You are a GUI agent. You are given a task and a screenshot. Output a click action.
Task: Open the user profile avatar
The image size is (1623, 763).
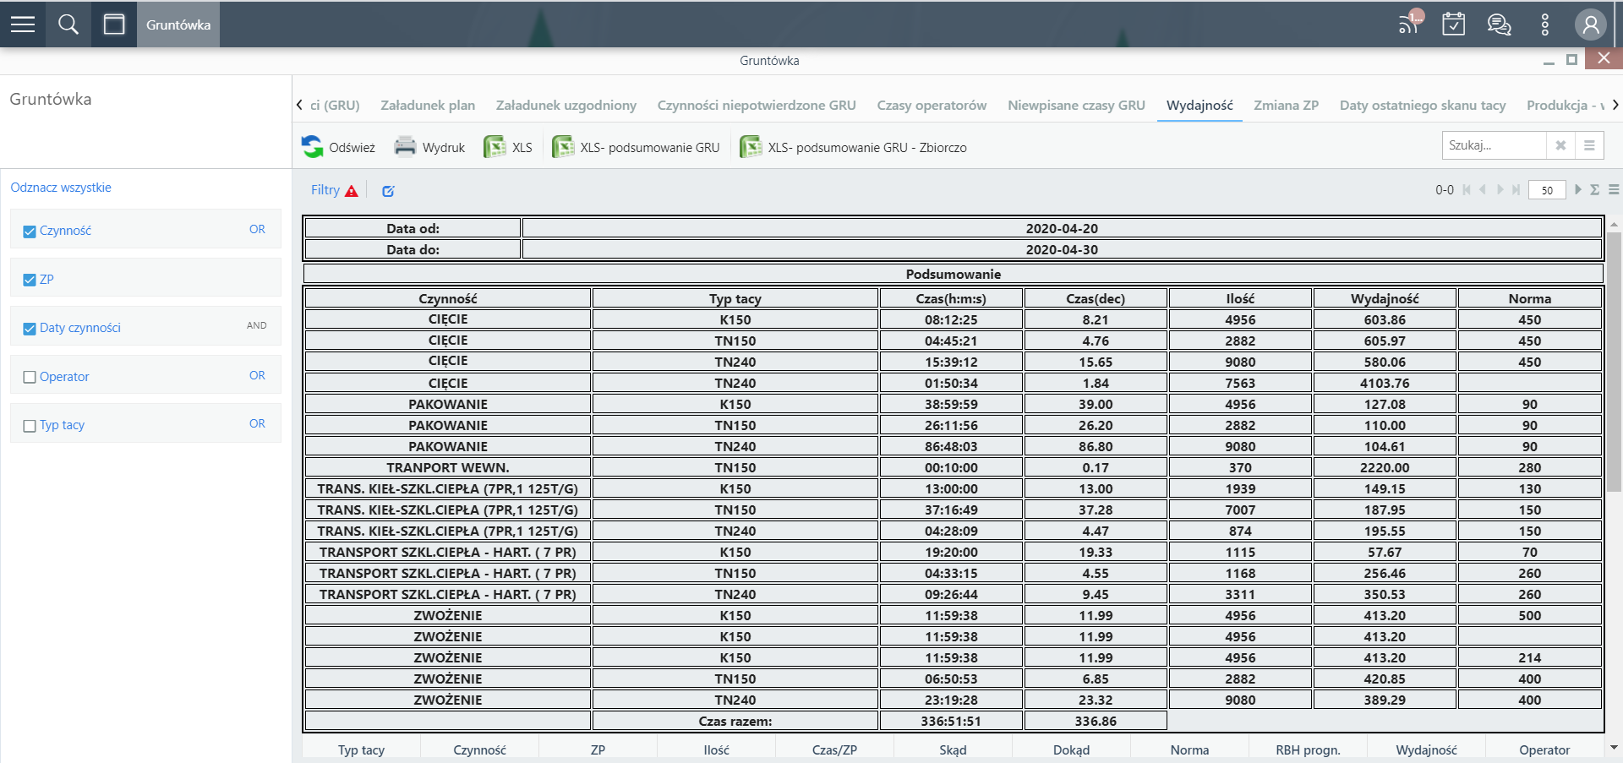1590,25
